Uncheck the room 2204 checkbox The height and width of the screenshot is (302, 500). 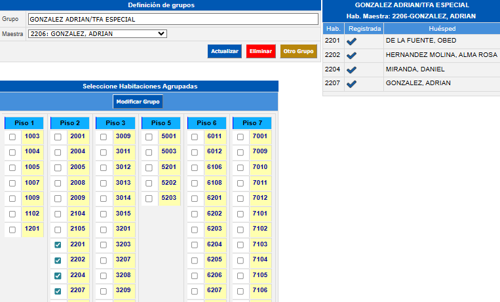point(58,276)
